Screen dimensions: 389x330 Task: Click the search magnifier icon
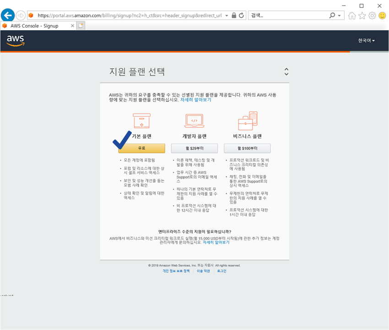pyautogui.click(x=332, y=16)
